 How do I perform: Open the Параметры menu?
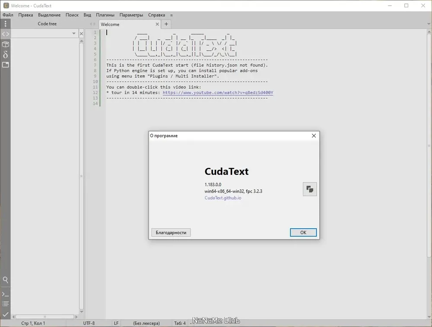(x=131, y=15)
